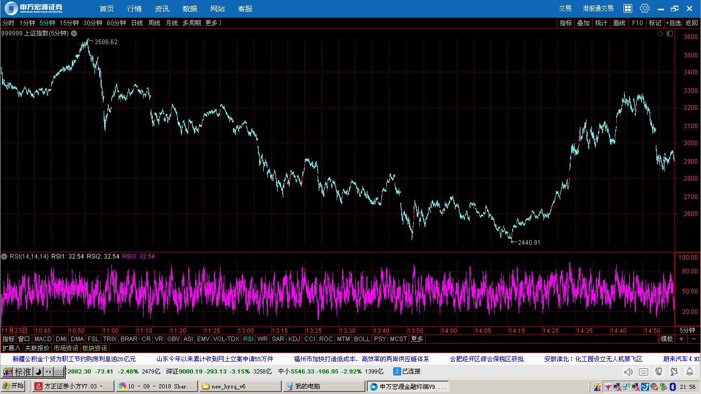The image size is (701, 394).
Task: Toggle the IME soft keyboard icon
Action: click(59, 371)
